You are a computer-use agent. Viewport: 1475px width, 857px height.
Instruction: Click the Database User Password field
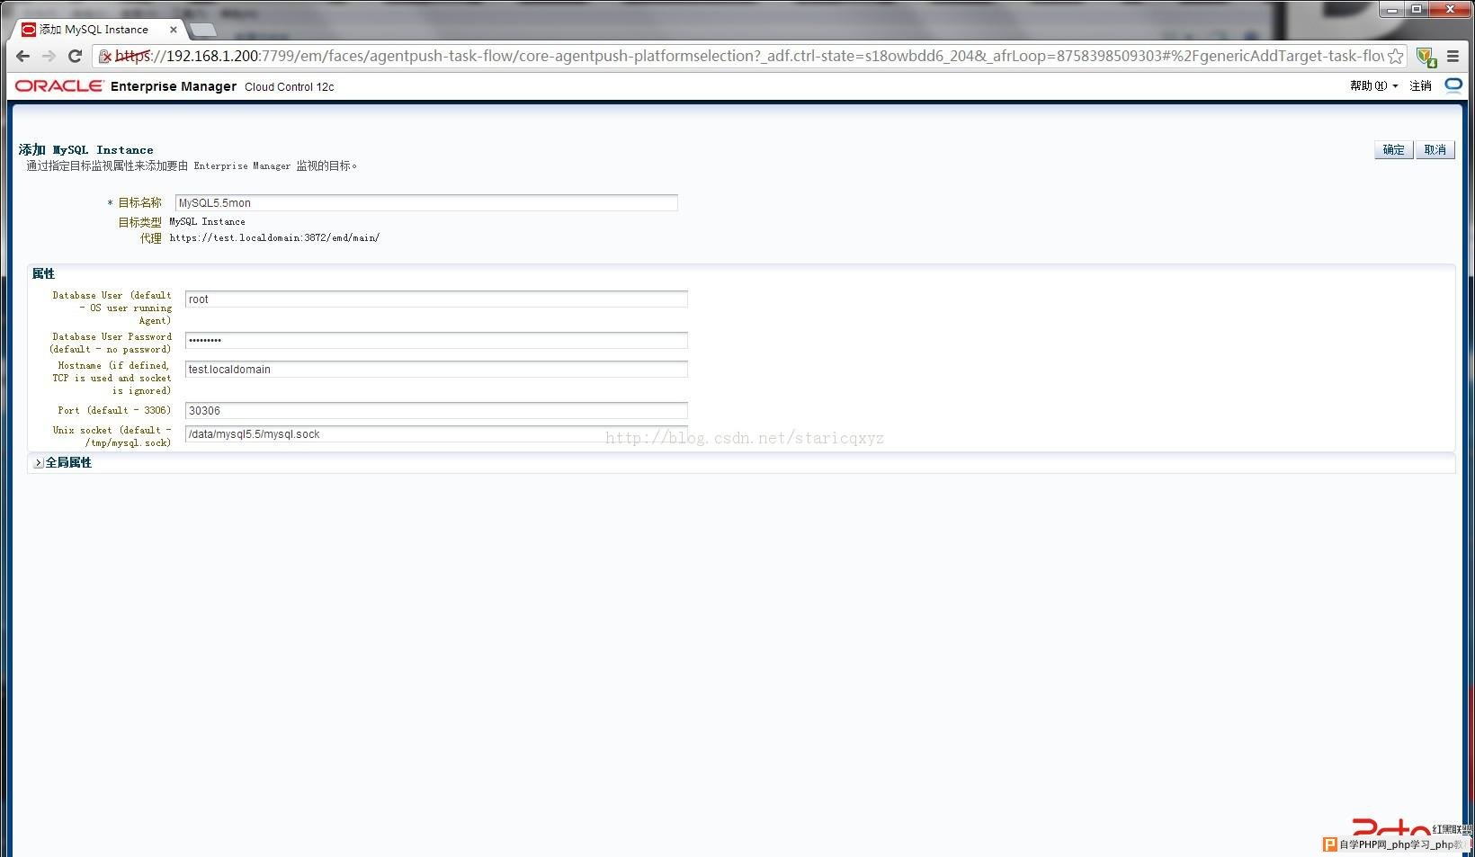tap(436, 341)
